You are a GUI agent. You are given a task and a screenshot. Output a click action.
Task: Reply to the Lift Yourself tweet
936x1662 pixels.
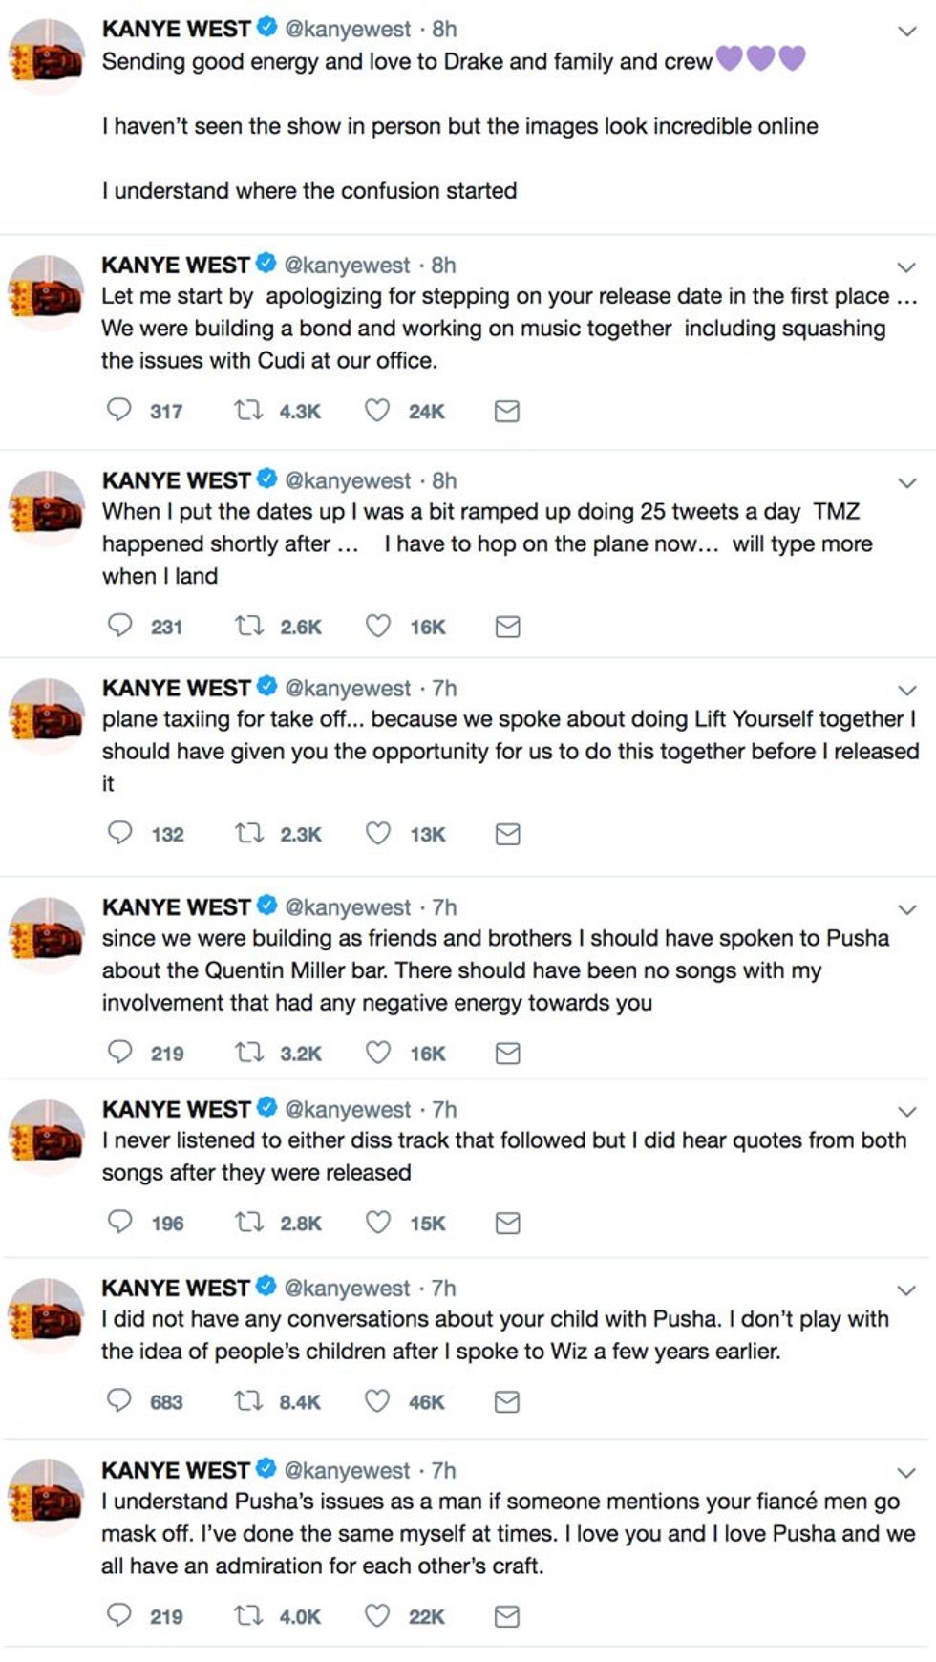pos(118,834)
